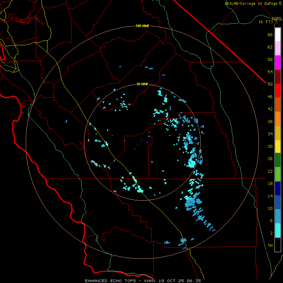Click the "50" scale label
This screenshot has width=283, height=283.
tap(270, 84)
